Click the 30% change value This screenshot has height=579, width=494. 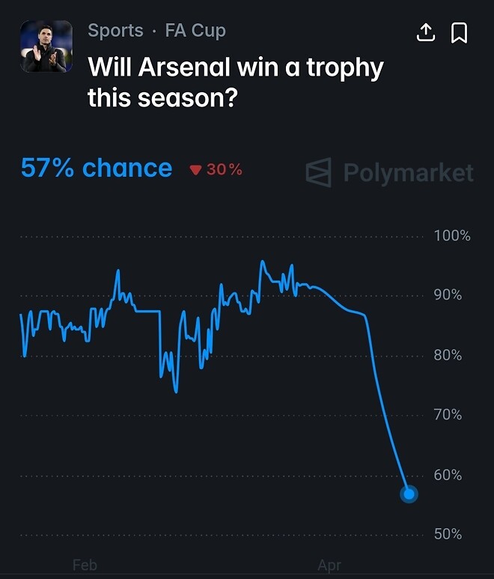(x=225, y=170)
